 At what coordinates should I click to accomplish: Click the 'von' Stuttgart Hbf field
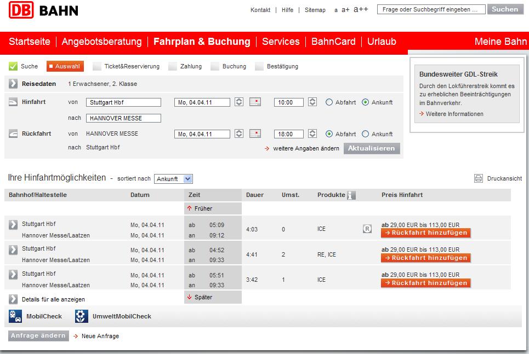click(123, 102)
